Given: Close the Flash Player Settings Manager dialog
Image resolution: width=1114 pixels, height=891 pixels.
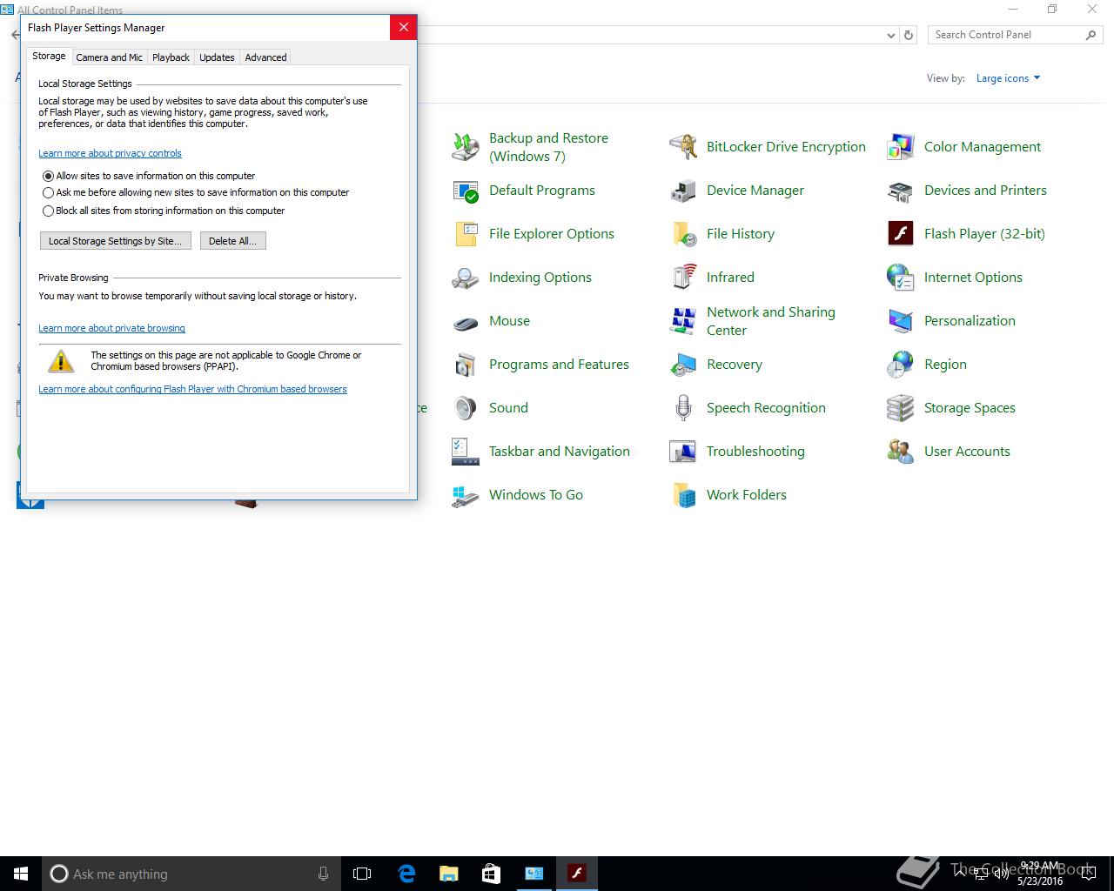Looking at the screenshot, I should point(403,27).
